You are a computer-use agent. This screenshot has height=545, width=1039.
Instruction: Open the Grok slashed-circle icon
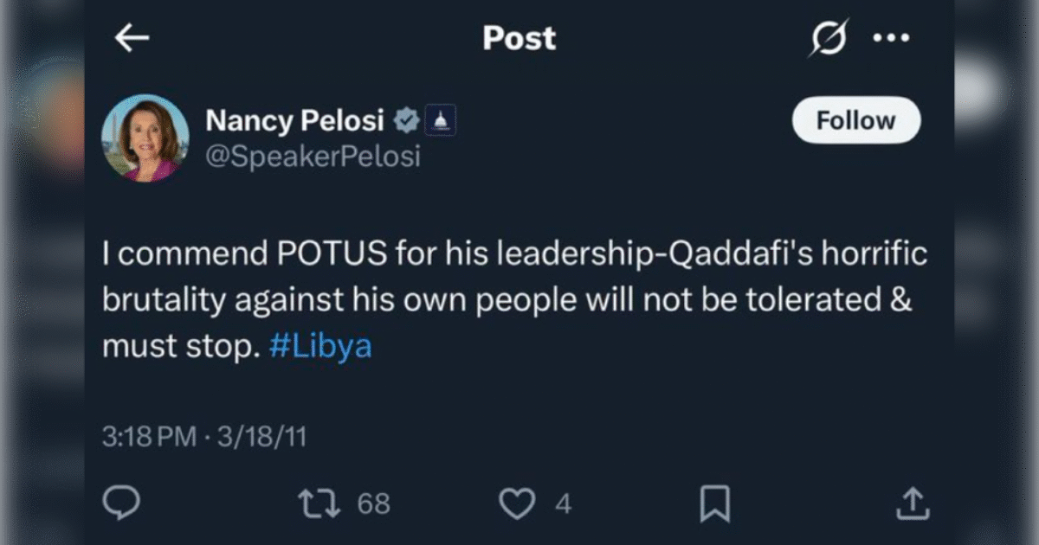click(x=829, y=39)
